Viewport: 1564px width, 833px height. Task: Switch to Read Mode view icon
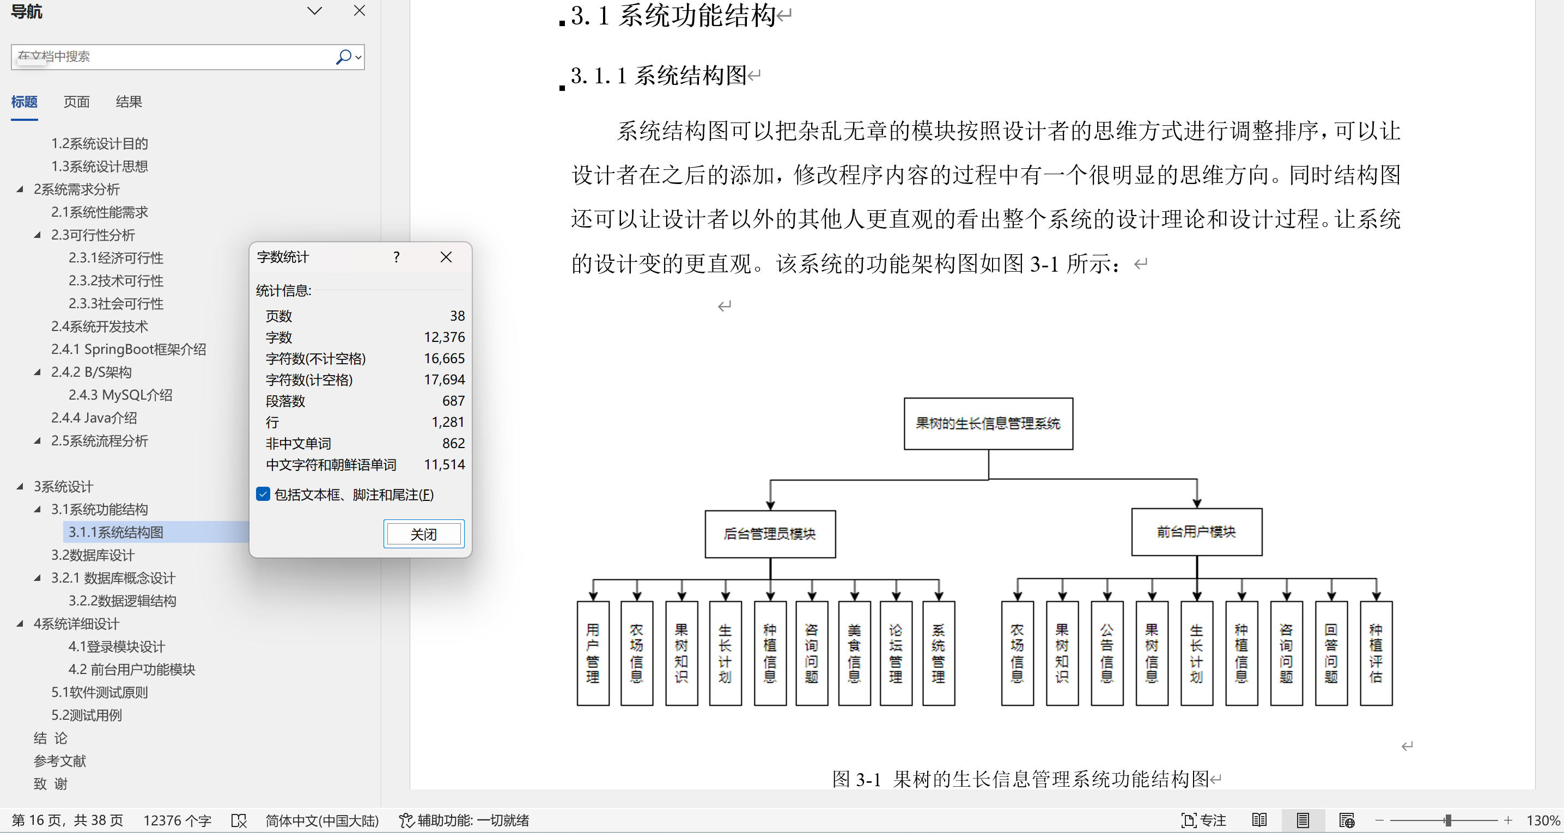click(x=1259, y=820)
